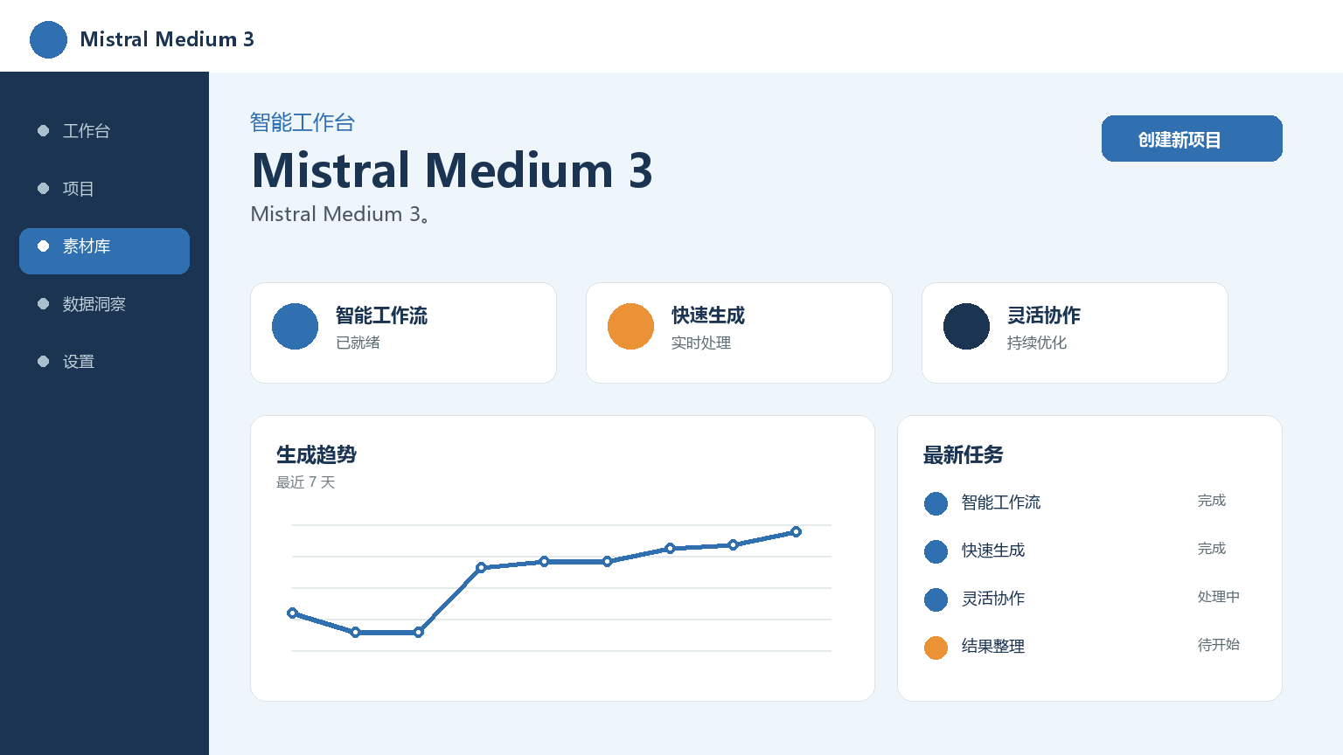Screen dimensions: 1343x755
Task: Click the blue dot beside 灵活协作 task
Action: (936, 599)
